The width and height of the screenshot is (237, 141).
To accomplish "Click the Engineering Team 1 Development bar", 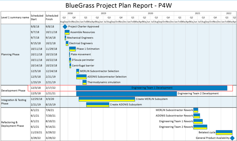I will 151,88.
